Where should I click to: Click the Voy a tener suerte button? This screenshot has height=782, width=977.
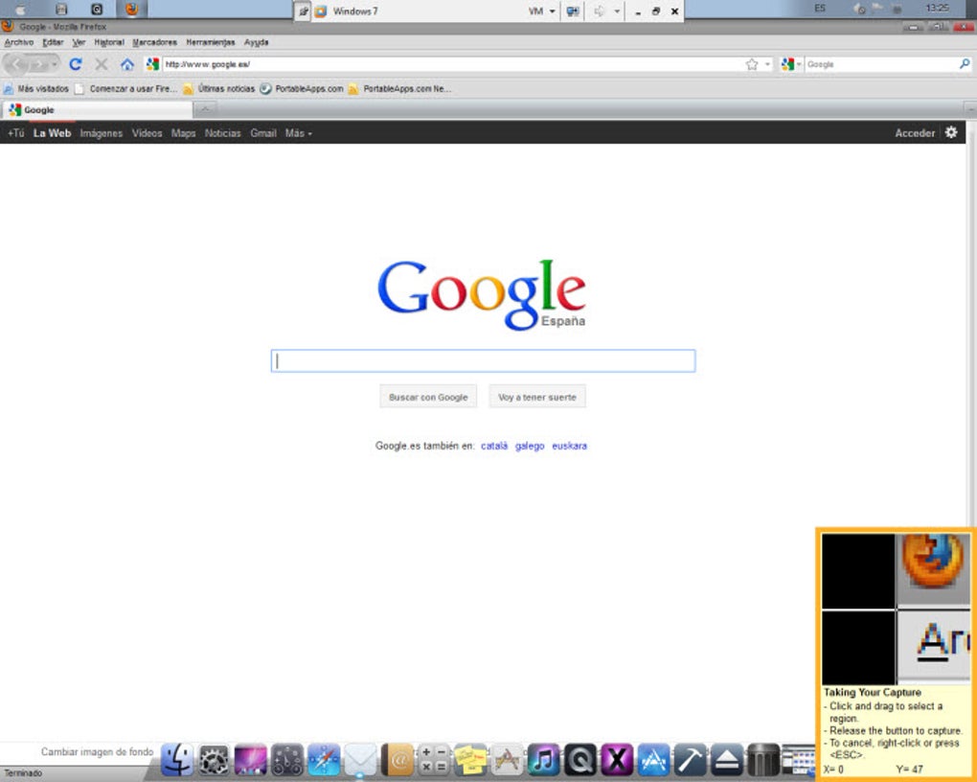(537, 397)
